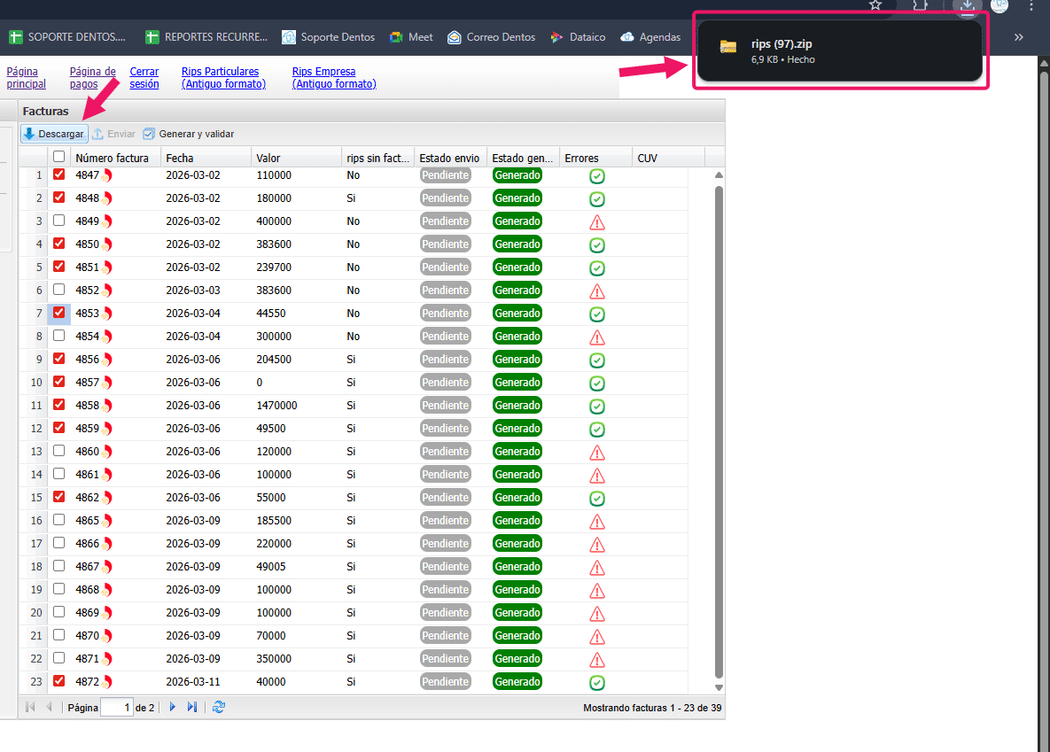Click the Cerrar sesión link

tap(144, 78)
